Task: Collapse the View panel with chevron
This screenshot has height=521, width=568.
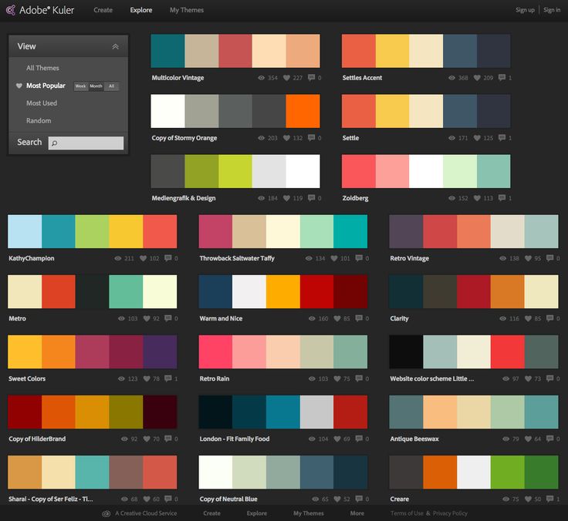Action: pyautogui.click(x=115, y=46)
